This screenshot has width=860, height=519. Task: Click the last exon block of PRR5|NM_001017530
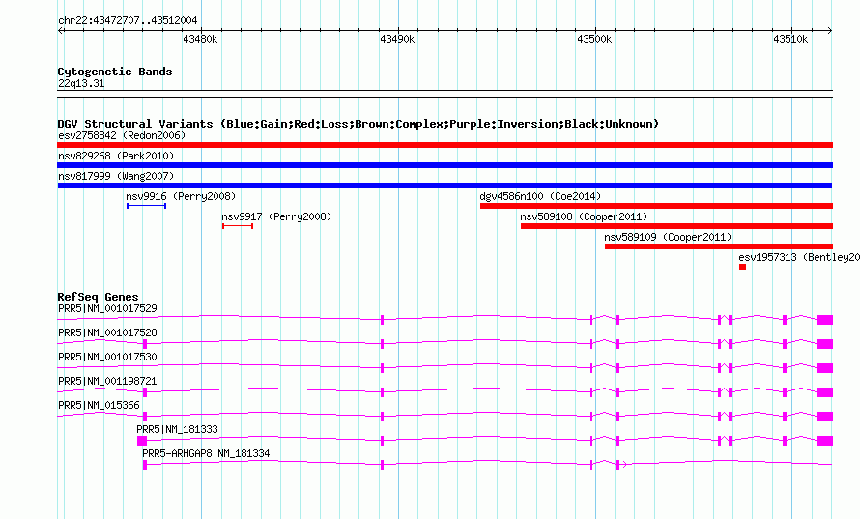pos(825,368)
